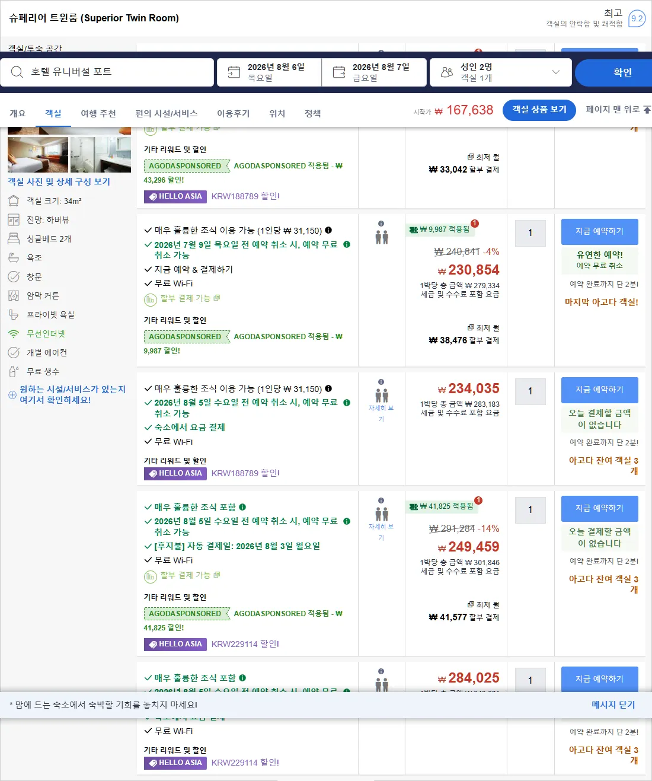Click the room size icon
Viewport: 652px width, 781px height.
[14, 201]
